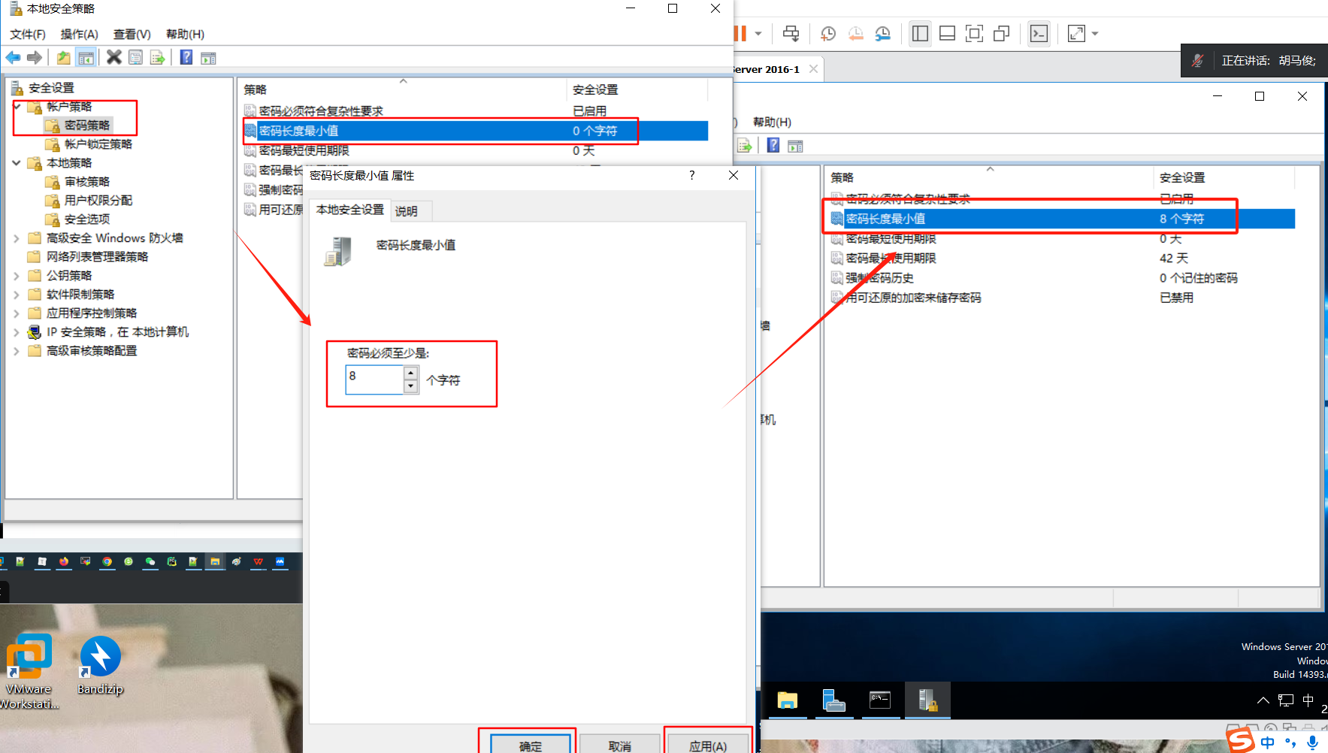Decrease the minimum password length with the down spinner

410,386
